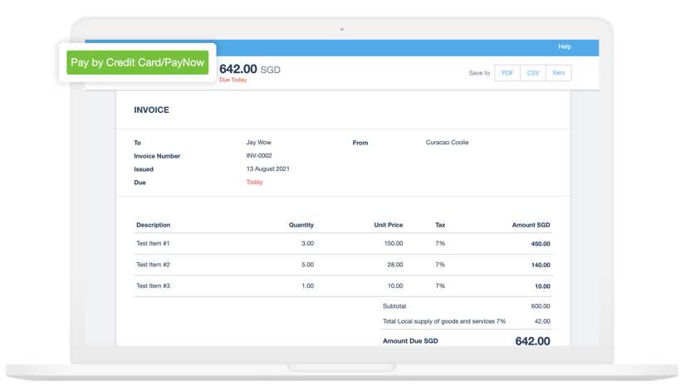Select the invoice number INV-0002

(x=259, y=156)
